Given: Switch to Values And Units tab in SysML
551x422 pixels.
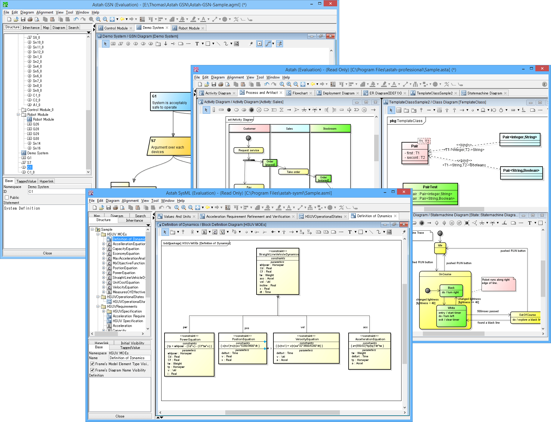Looking at the screenshot, I should click(x=177, y=216).
